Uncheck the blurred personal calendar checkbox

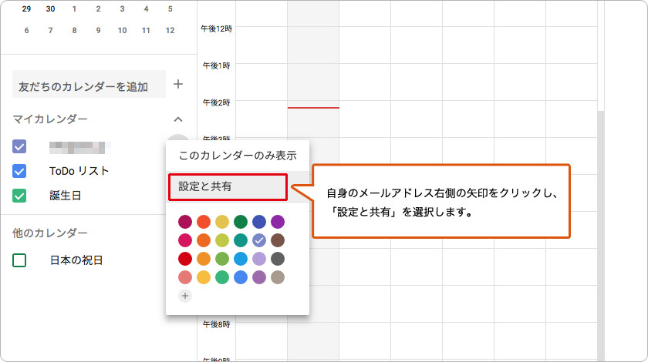(x=19, y=146)
